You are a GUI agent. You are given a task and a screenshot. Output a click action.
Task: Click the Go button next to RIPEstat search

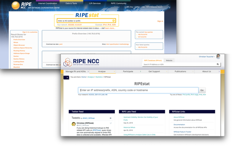tap(202, 90)
